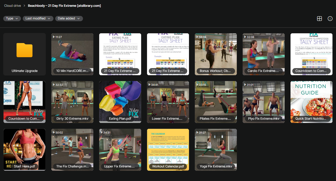
Task: Open Yoga Fix Extreme.mkv video
Action: click(216, 150)
